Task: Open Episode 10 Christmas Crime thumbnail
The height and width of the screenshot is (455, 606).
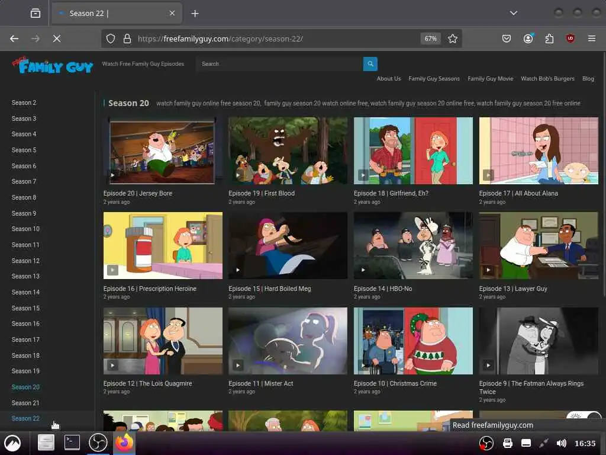Action: [413, 341]
